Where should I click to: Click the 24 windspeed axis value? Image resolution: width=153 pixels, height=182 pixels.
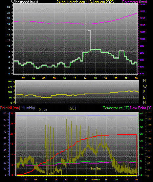click(9, 7)
